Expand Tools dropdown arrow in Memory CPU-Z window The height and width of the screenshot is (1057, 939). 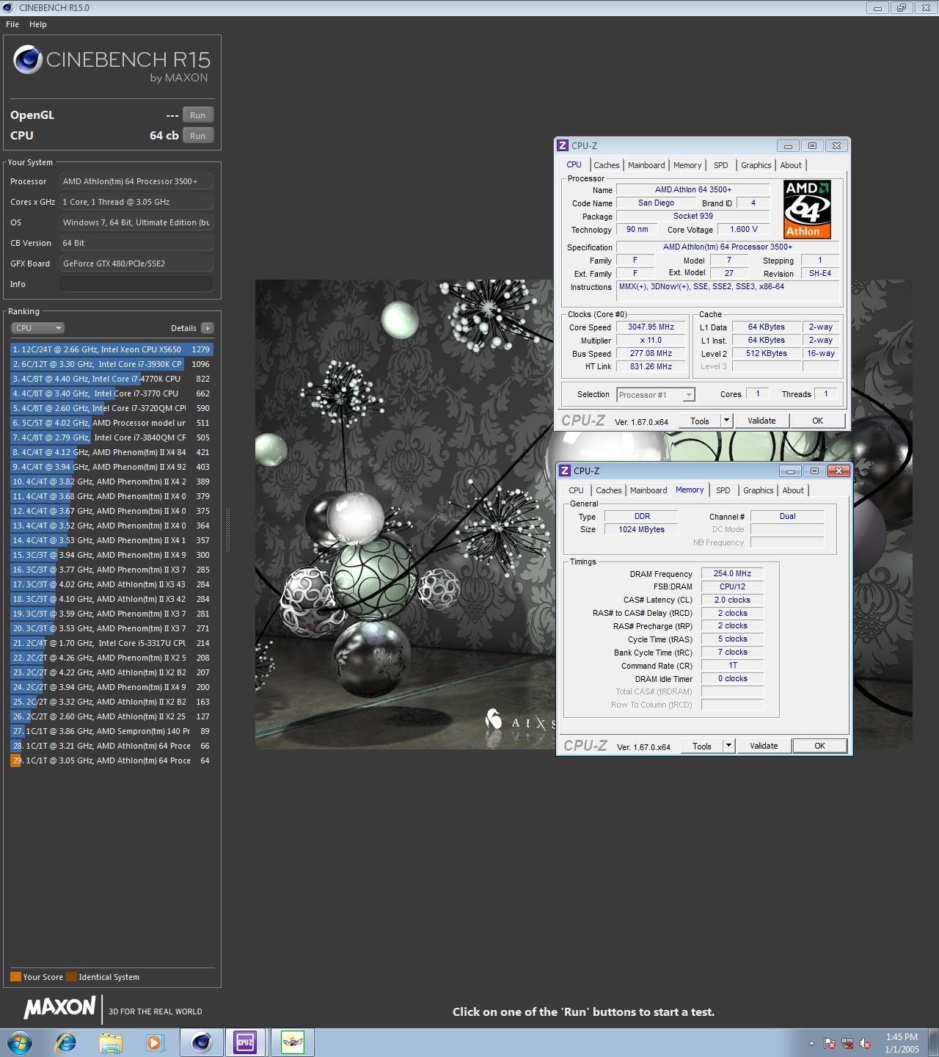(728, 746)
